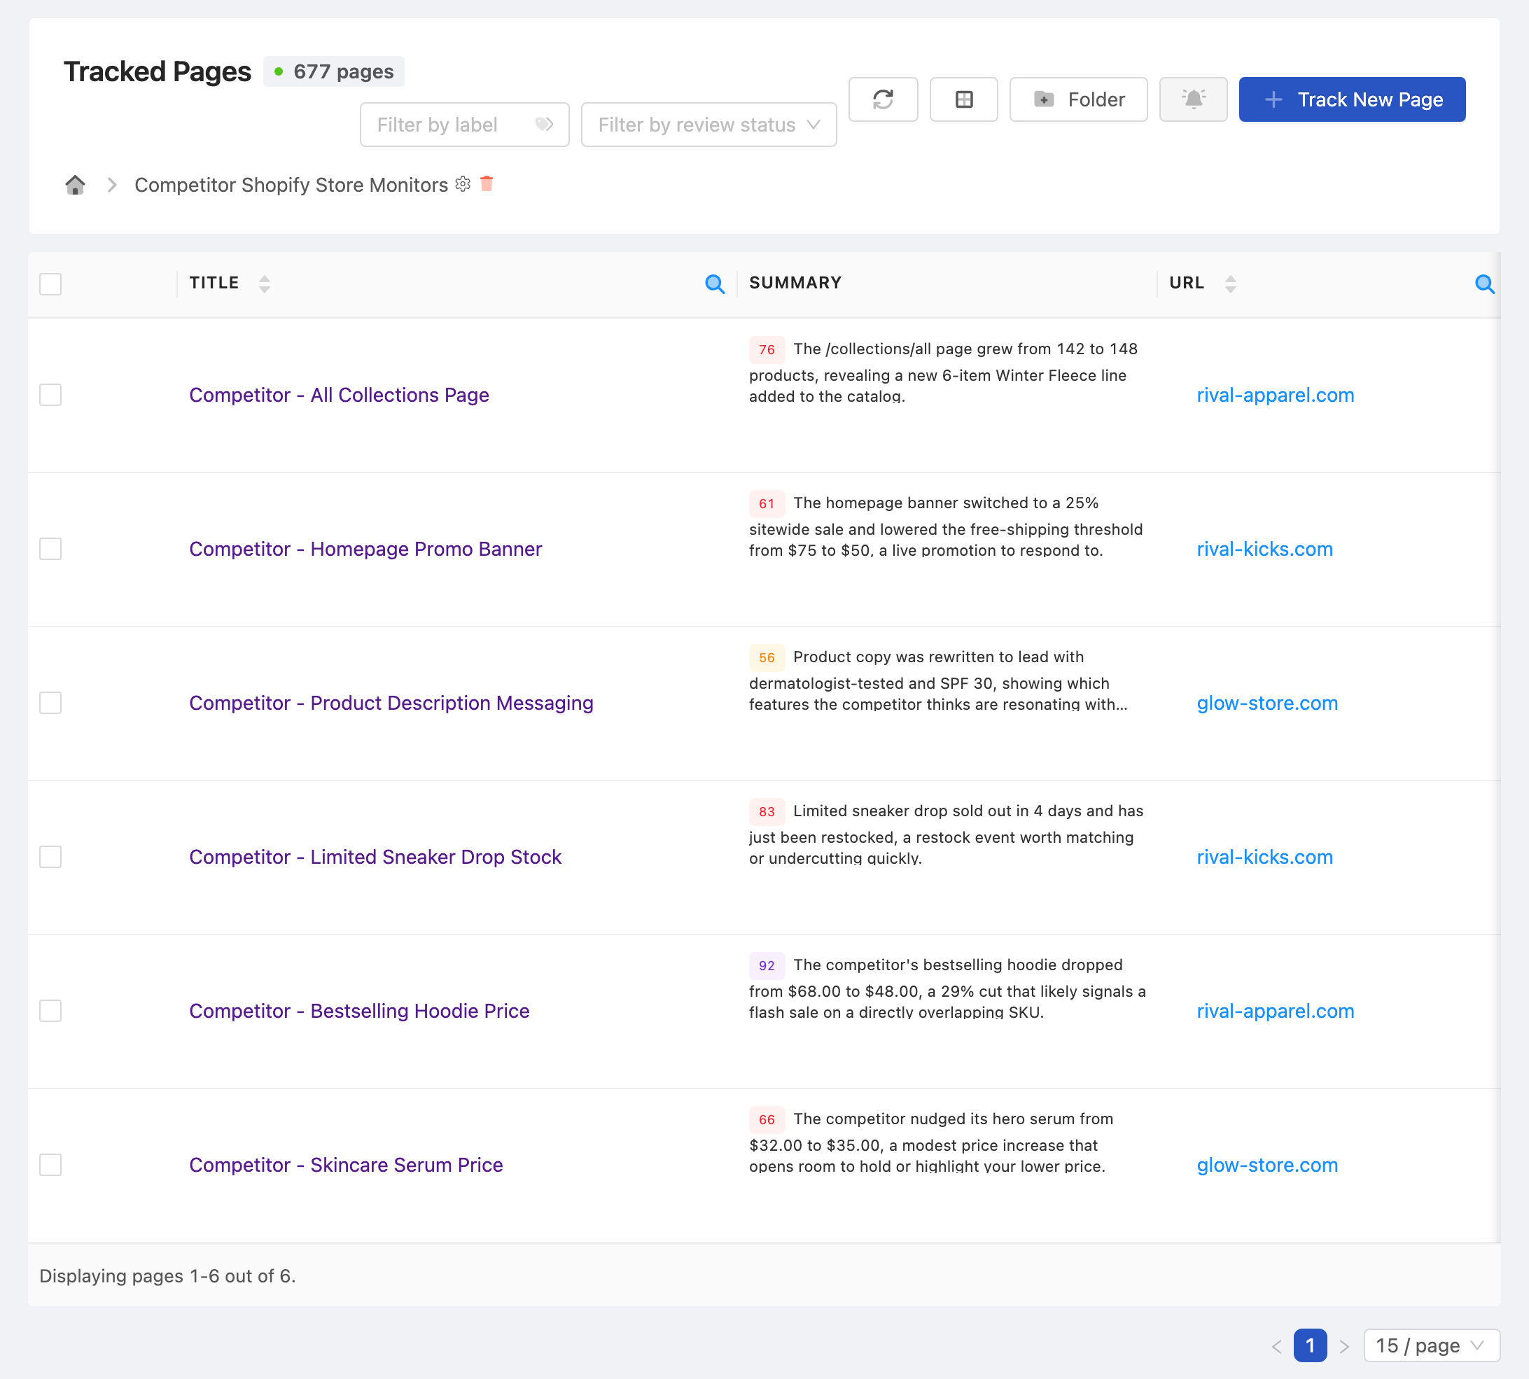Viewport: 1529px width, 1379px height.
Task: Click the hoodie price drop summary text
Action: coord(947,988)
